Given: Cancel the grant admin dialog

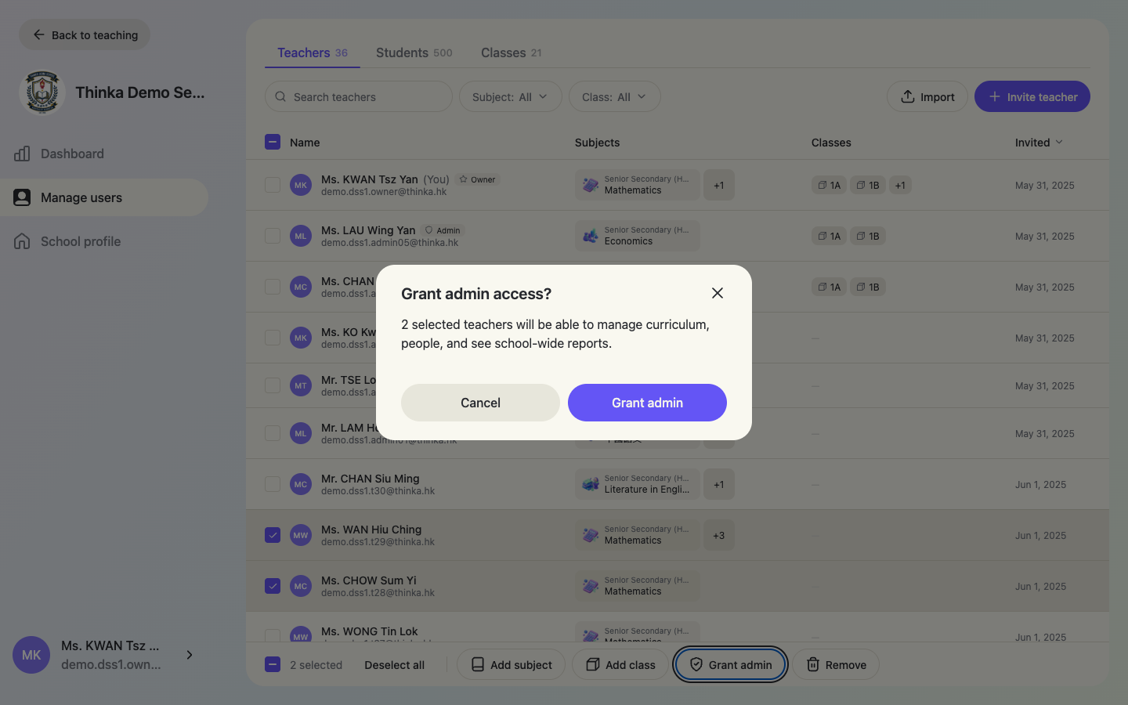Looking at the screenshot, I should point(480,403).
